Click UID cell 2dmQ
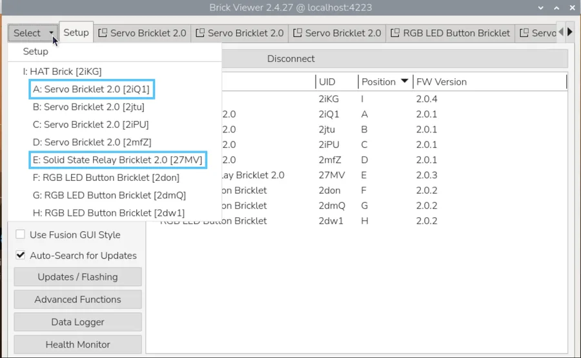 332,205
